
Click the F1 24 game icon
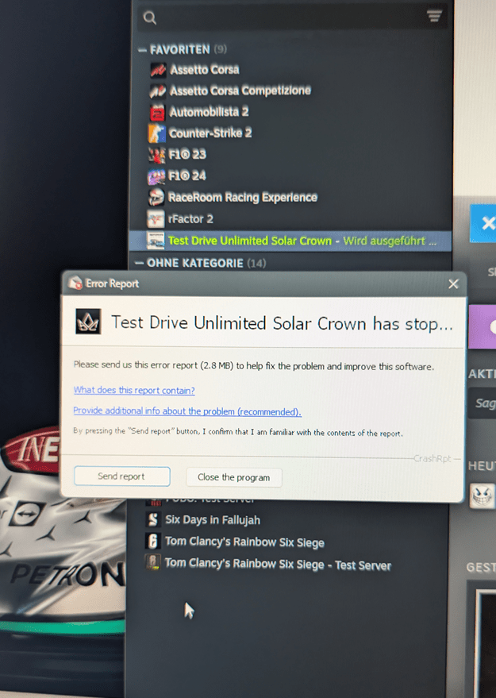point(156,176)
